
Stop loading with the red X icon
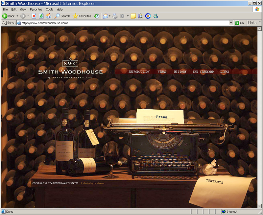coord(34,16)
